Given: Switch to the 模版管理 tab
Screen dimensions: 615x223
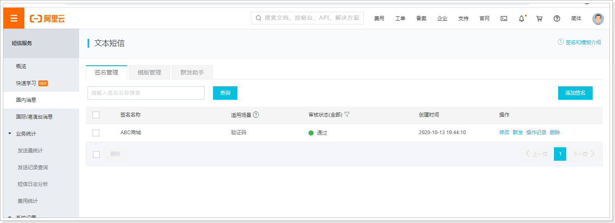Looking at the screenshot, I should [x=149, y=72].
